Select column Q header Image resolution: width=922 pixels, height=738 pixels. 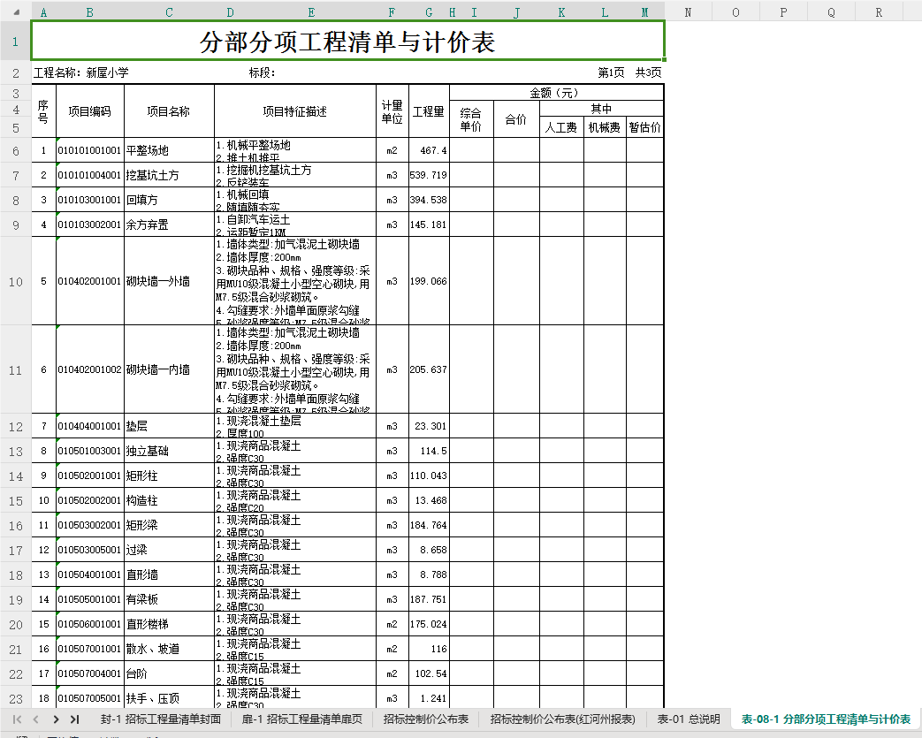(831, 12)
